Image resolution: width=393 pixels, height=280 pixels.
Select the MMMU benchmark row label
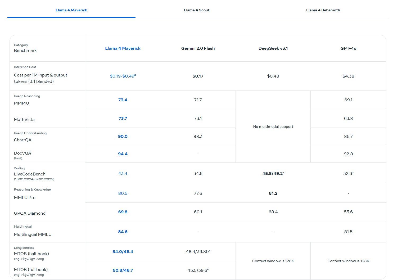pyautogui.click(x=21, y=103)
